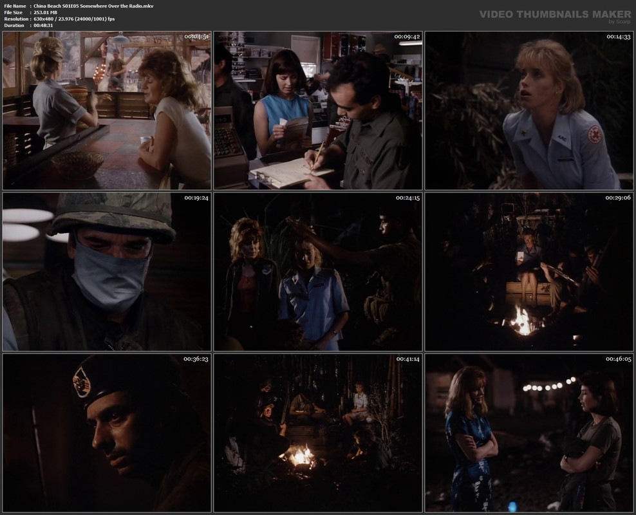
Task: Click the jungle campfire frame at 00:41:14
Action: pyautogui.click(x=318, y=433)
